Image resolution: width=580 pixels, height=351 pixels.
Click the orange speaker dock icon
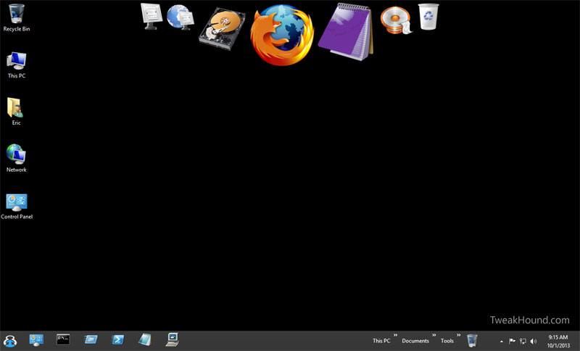tap(396, 20)
